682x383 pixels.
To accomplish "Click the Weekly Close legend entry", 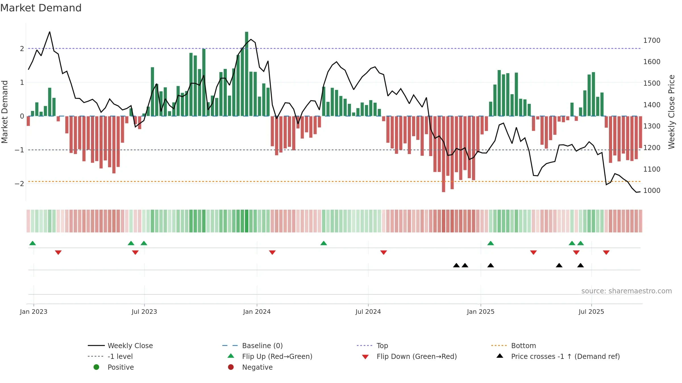I will tap(120, 346).
